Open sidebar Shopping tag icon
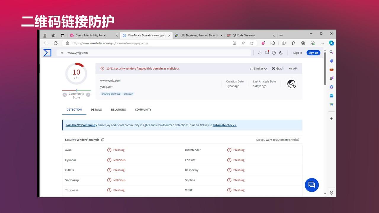Viewport: 379px width, 213px height. point(332,61)
